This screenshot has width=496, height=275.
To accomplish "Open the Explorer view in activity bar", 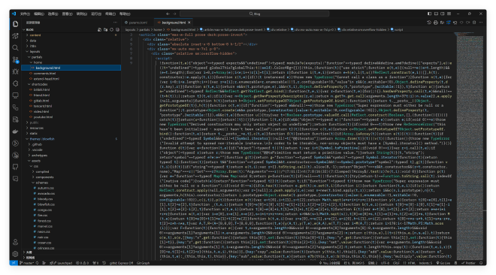I will click(15, 24).
